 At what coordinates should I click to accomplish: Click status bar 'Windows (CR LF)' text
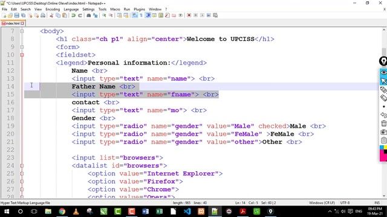click(x=322, y=203)
